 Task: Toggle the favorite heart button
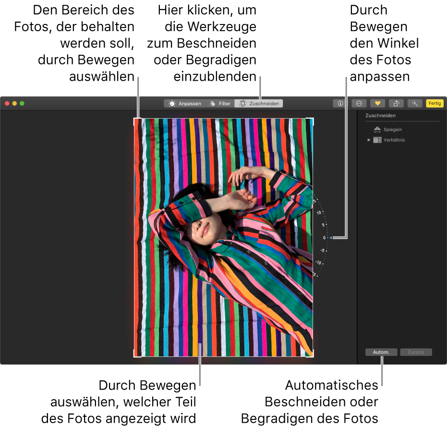tap(377, 103)
